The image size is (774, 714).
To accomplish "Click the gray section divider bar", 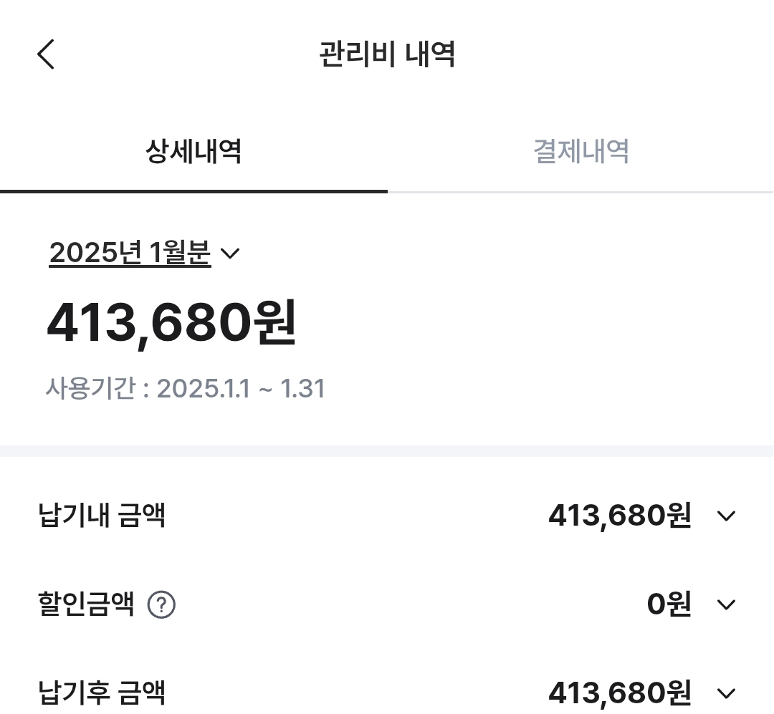I will coord(387,451).
